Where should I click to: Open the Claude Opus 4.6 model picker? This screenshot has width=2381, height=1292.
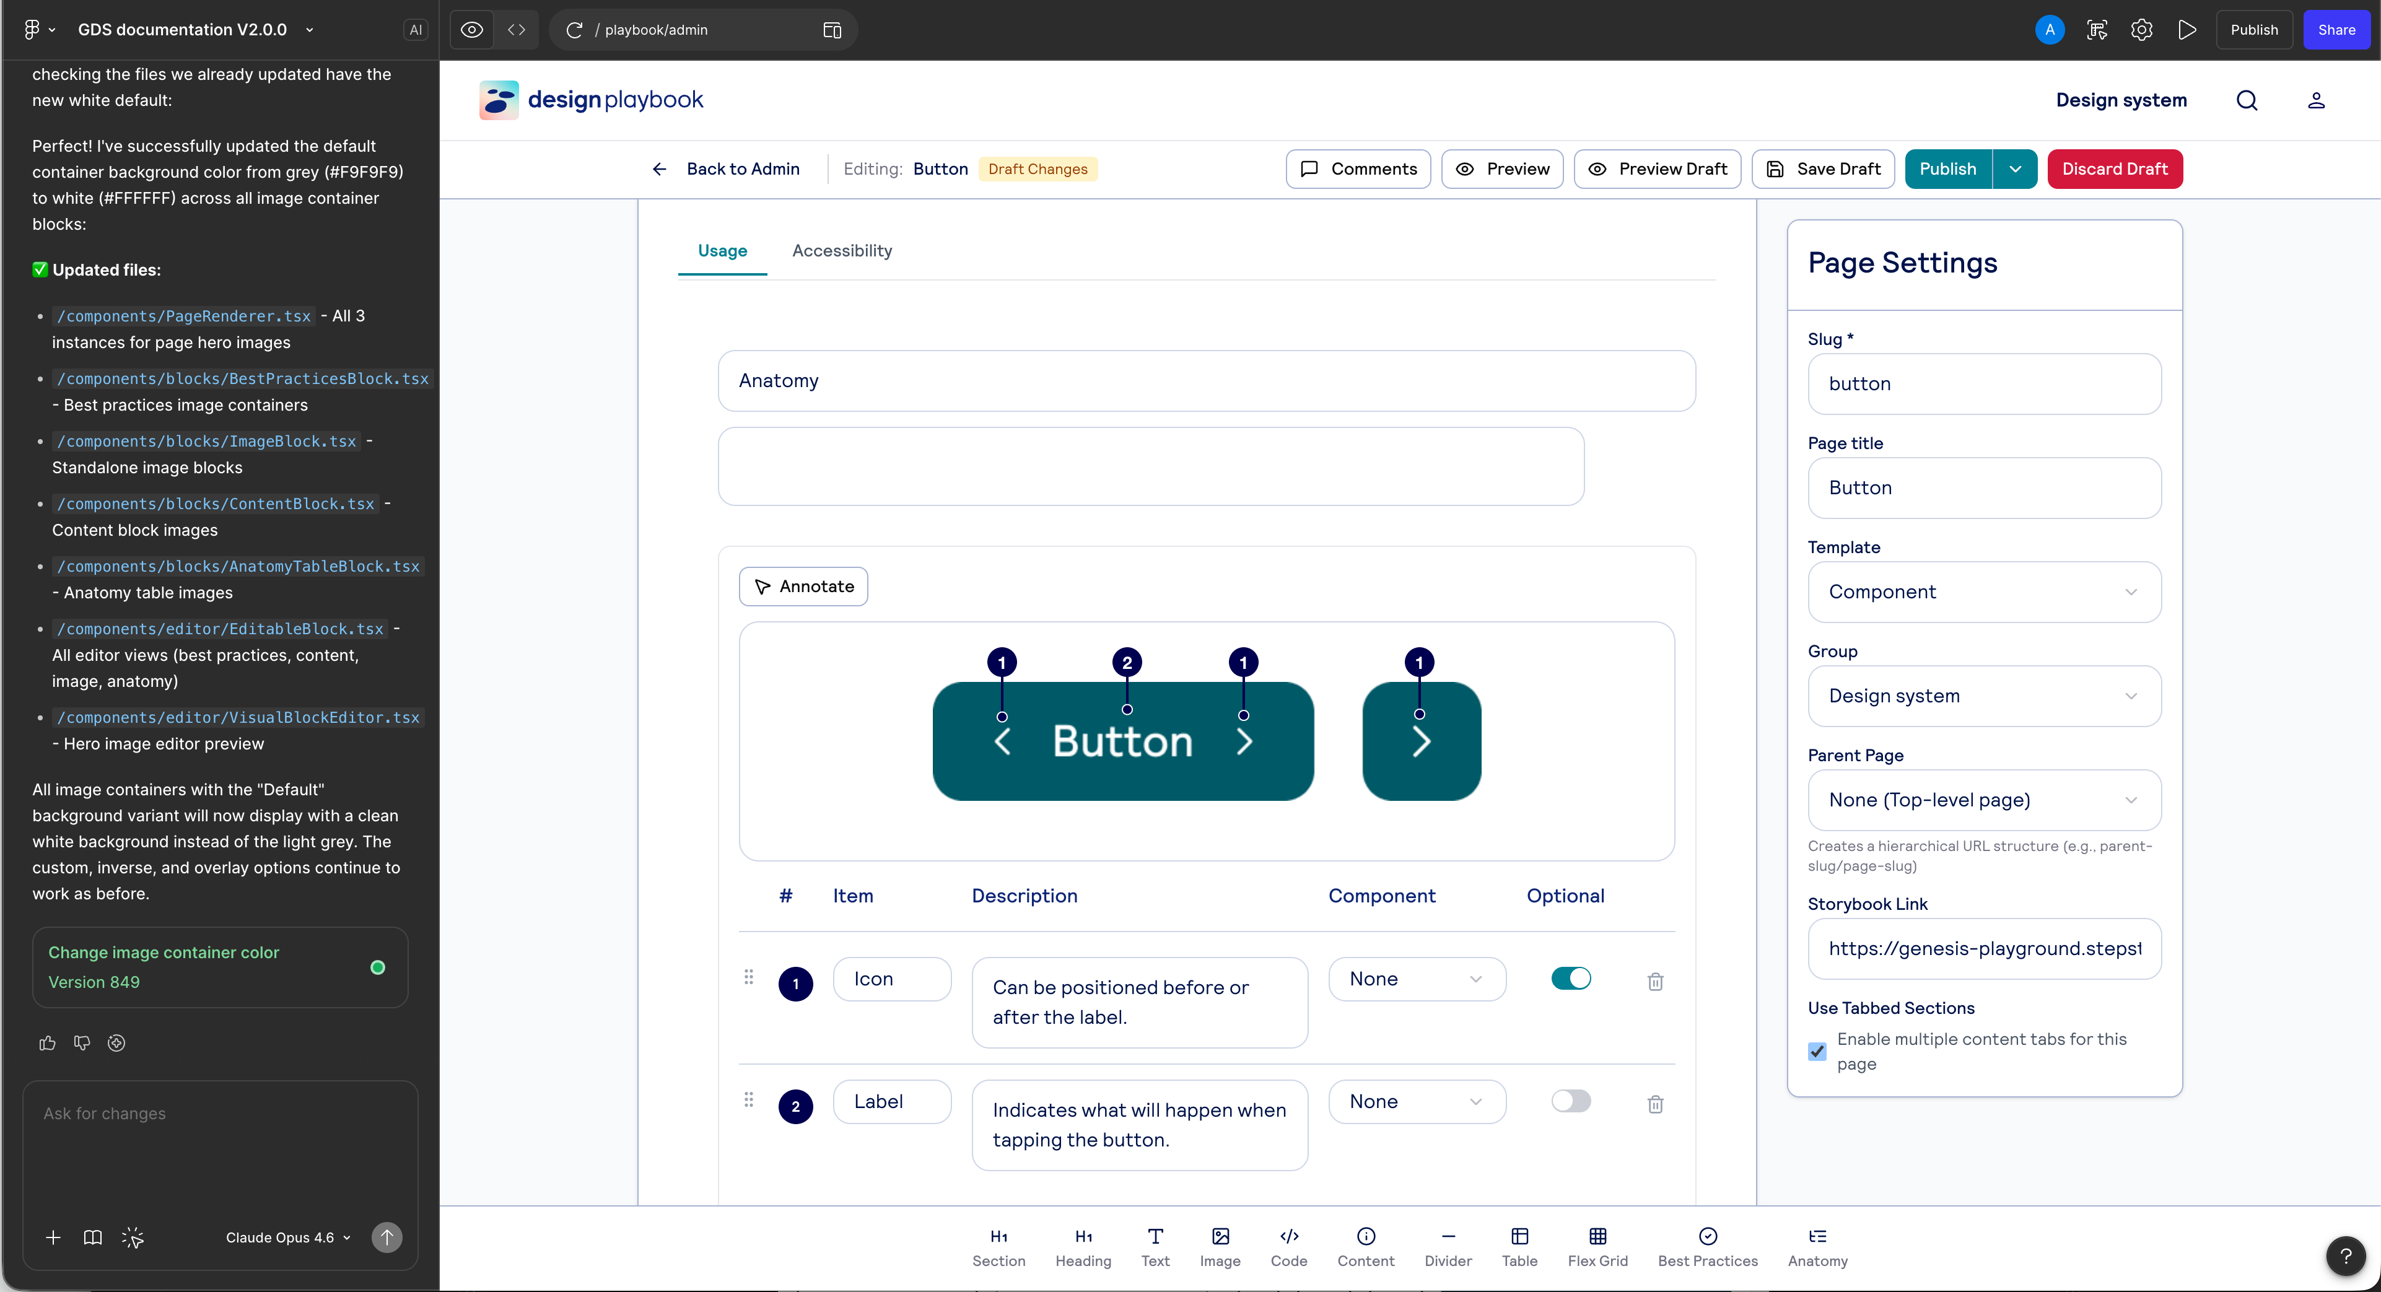click(289, 1238)
